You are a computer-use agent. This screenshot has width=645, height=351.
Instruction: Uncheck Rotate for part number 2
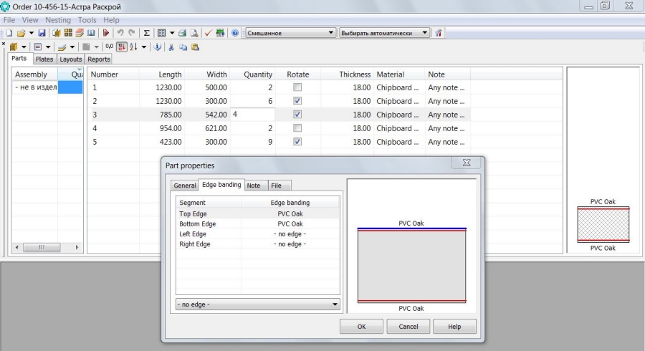[297, 101]
